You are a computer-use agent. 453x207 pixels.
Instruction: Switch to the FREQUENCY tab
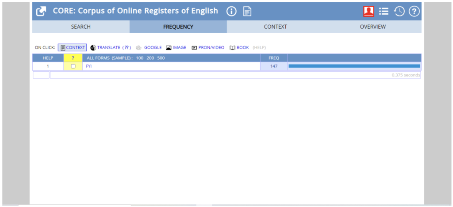coord(178,27)
